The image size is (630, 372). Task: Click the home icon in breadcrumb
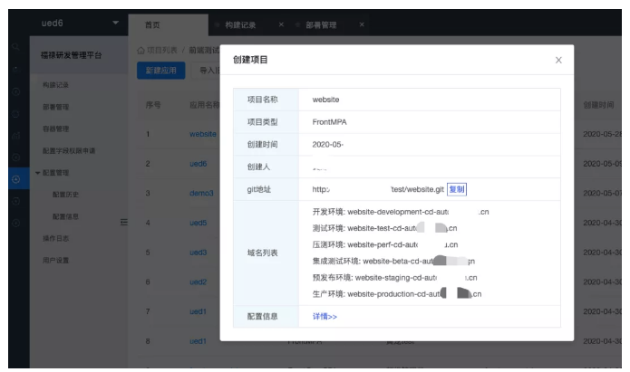[141, 50]
